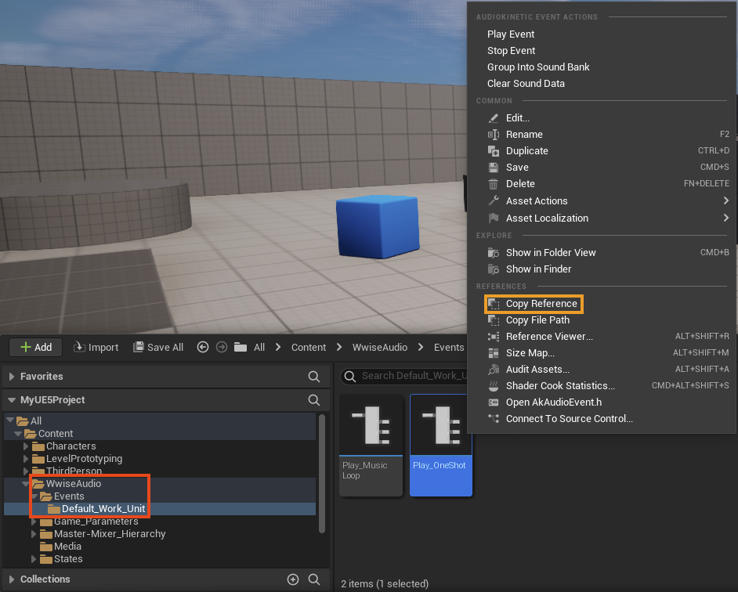Choose Copy Reference menu entry
Viewport: 738px width, 592px height.
(541, 304)
